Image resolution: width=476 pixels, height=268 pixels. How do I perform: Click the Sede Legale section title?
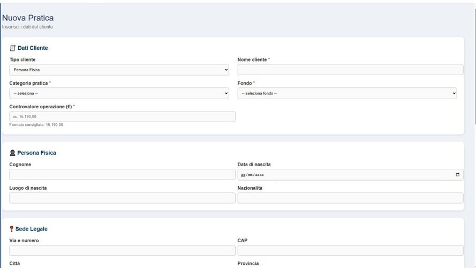(32, 229)
